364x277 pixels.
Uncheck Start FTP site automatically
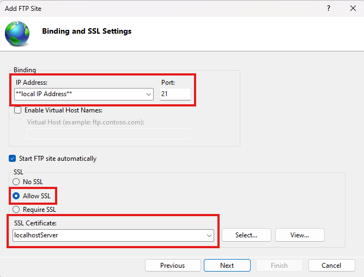pyautogui.click(x=13, y=159)
